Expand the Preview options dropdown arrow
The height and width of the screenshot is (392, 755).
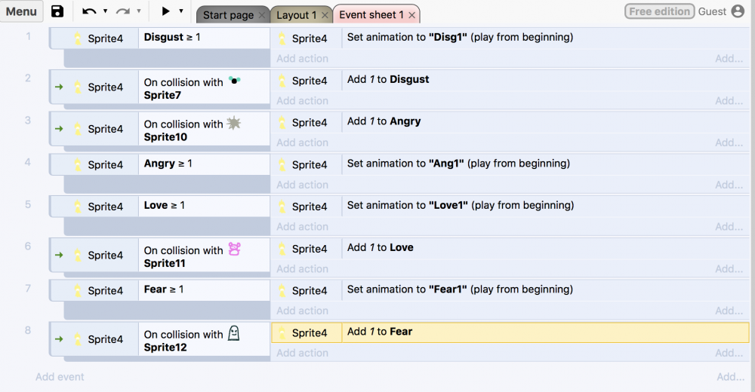(181, 11)
